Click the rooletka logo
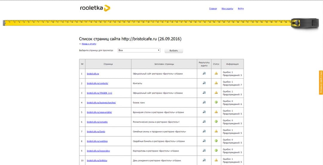This screenshot has height=165, width=323. click(x=95, y=8)
